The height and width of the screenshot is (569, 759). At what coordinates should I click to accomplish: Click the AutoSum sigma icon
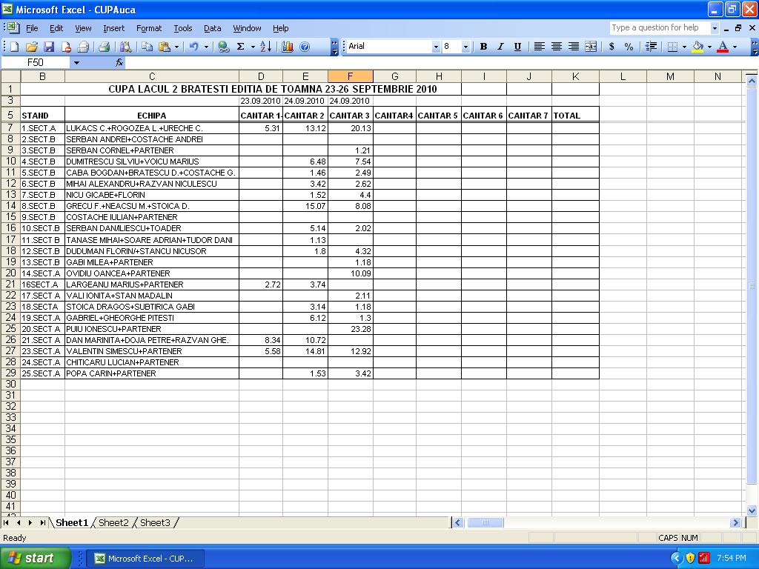[240, 47]
